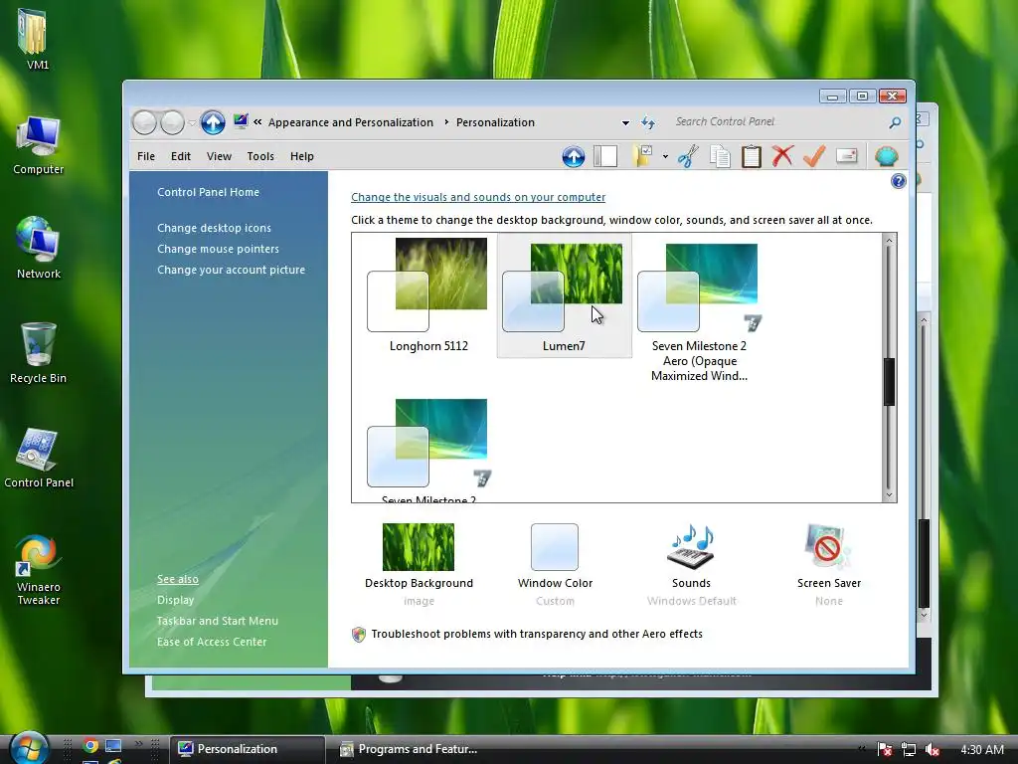Click Troubleshoot problems with transparency link
Image resolution: width=1018 pixels, height=764 pixels.
click(x=536, y=634)
